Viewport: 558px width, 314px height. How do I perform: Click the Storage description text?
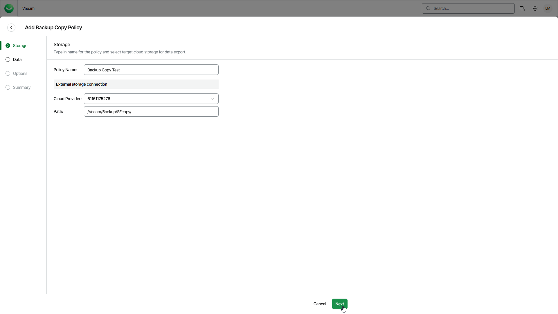[120, 52]
